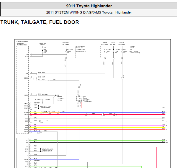Image resolution: width=177 pixels, height=168 pixels.
Task: Click the GND1 terminal label
Action: click(x=26, y=95)
